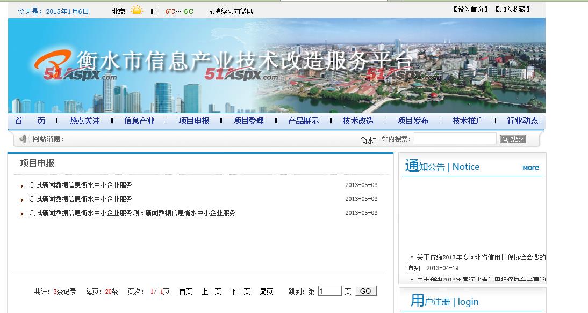Jump to 尾页 in the pagination
588x313 pixels.
pyautogui.click(x=266, y=292)
